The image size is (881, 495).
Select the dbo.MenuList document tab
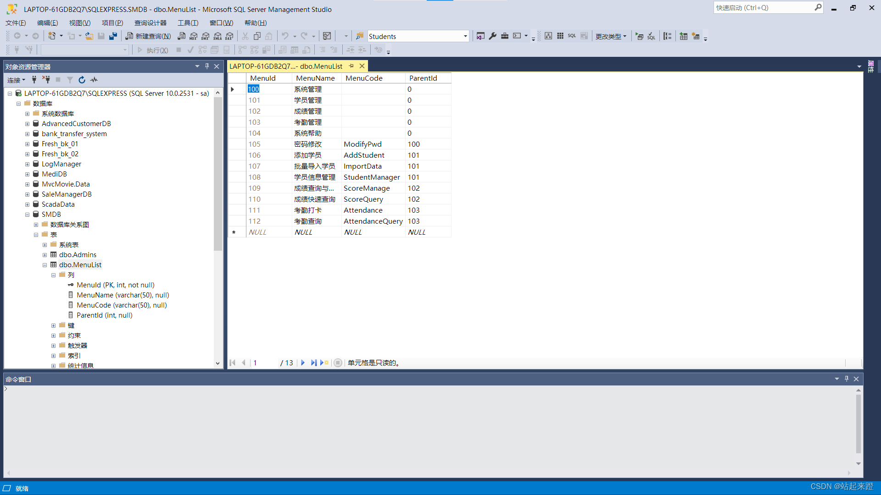(x=286, y=66)
